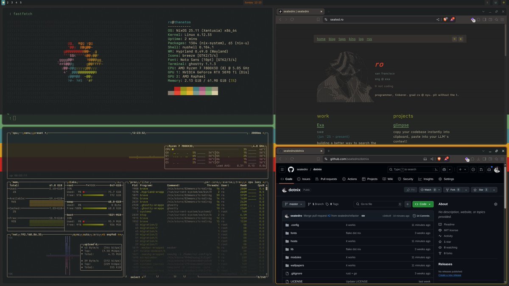Click the About section gear icon
Screen dimensions: 509x286
coord(495,204)
